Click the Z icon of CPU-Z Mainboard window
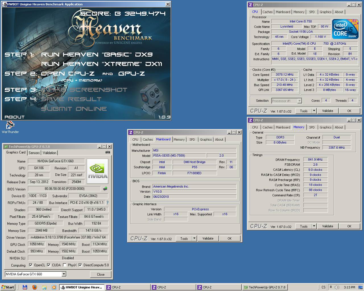The image size is (364, 291). click(x=131, y=132)
